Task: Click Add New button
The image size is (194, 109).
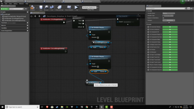Action: point(5,9)
